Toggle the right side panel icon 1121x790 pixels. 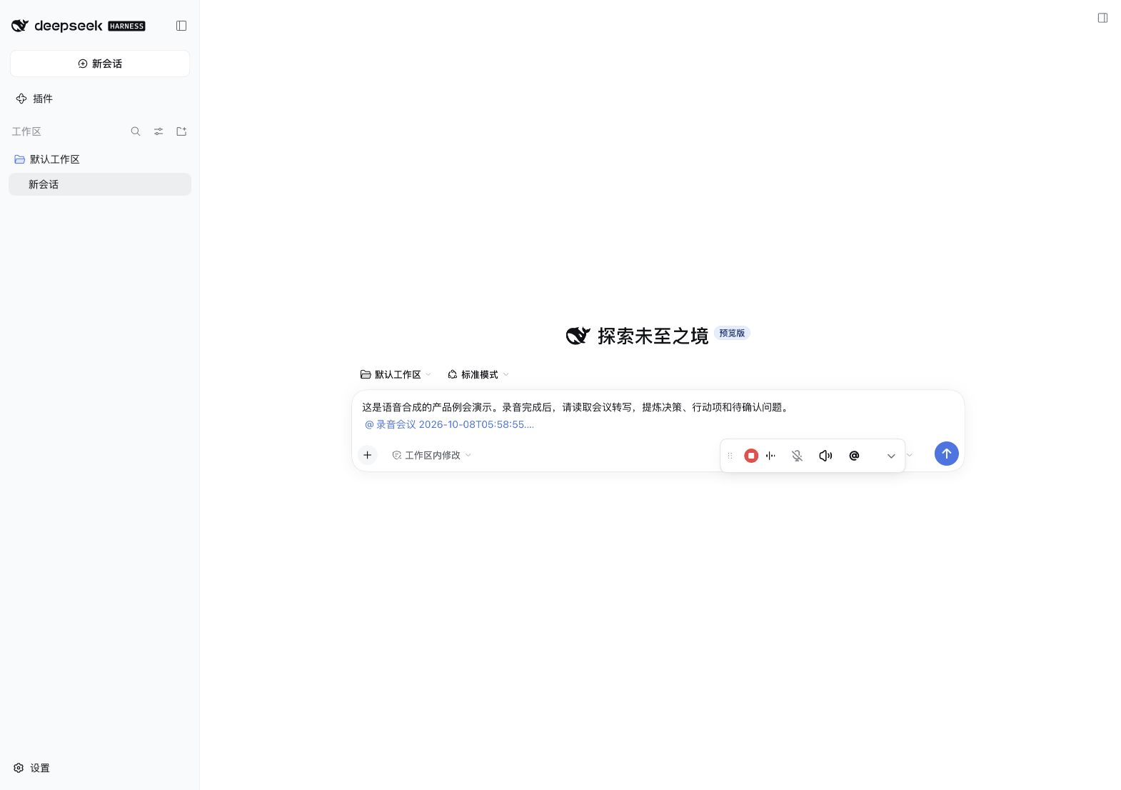1102,18
